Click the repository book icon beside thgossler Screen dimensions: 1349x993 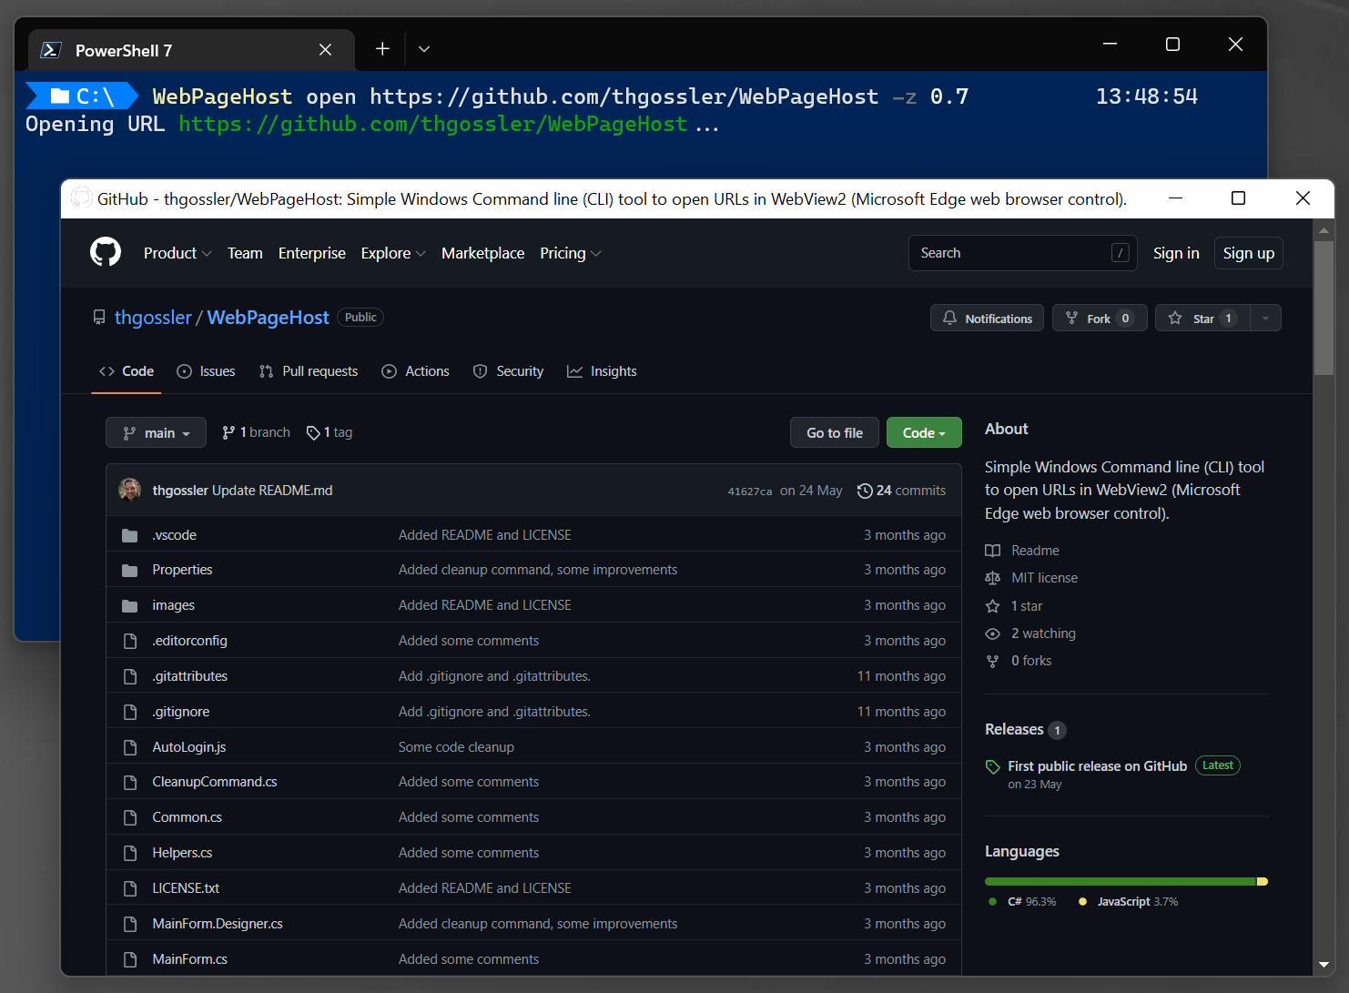pyautogui.click(x=99, y=318)
